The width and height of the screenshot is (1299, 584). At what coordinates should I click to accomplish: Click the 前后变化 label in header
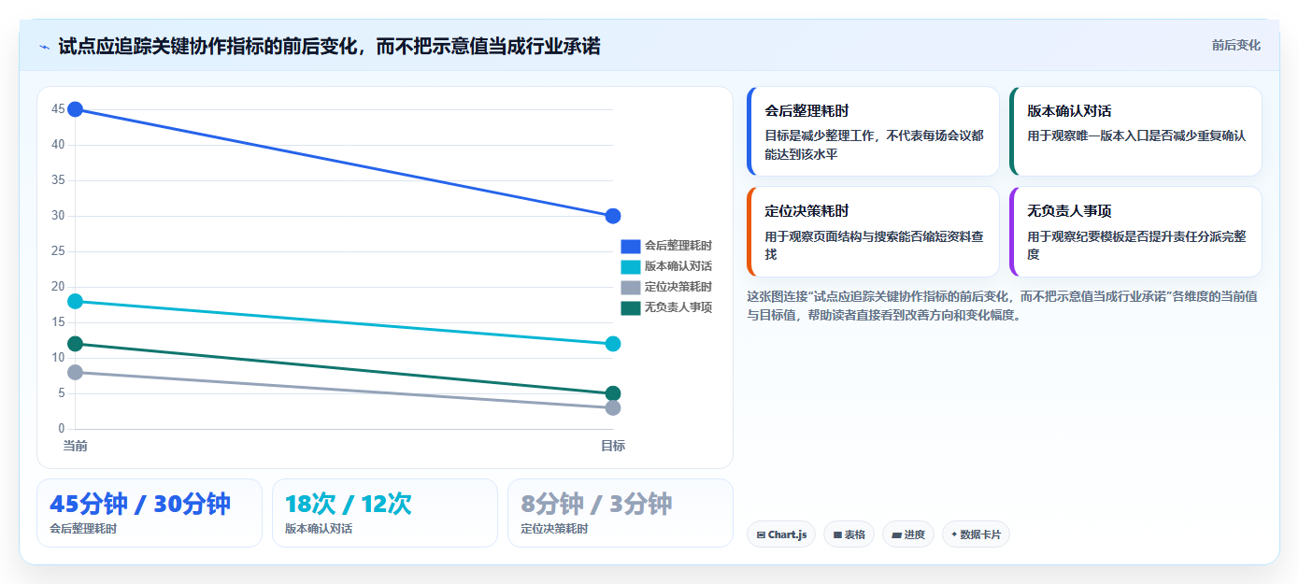point(1235,45)
